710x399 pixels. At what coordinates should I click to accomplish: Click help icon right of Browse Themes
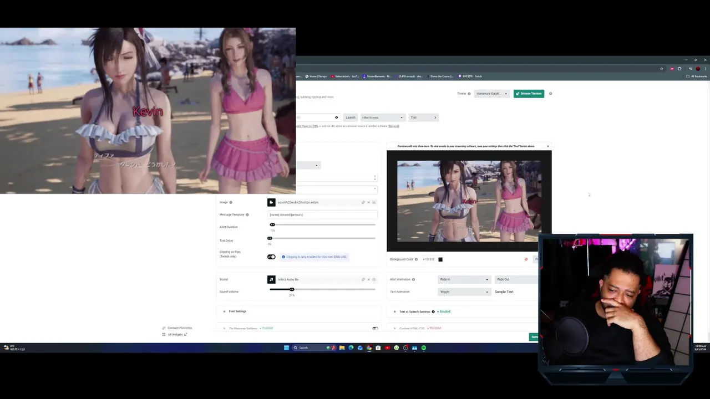(x=550, y=94)
